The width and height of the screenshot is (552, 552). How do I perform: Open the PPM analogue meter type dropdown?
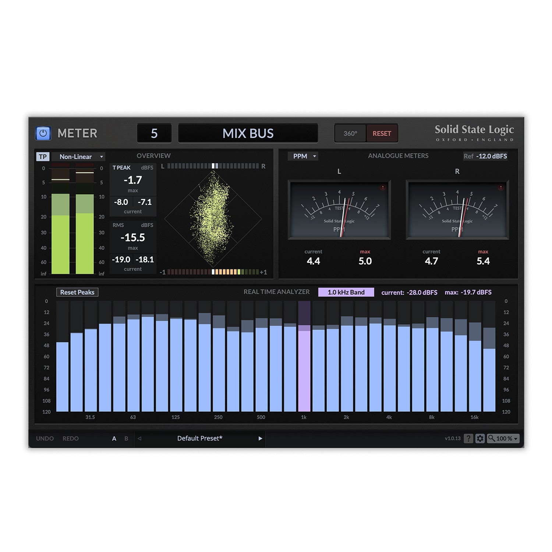click(x=303, y=156)
